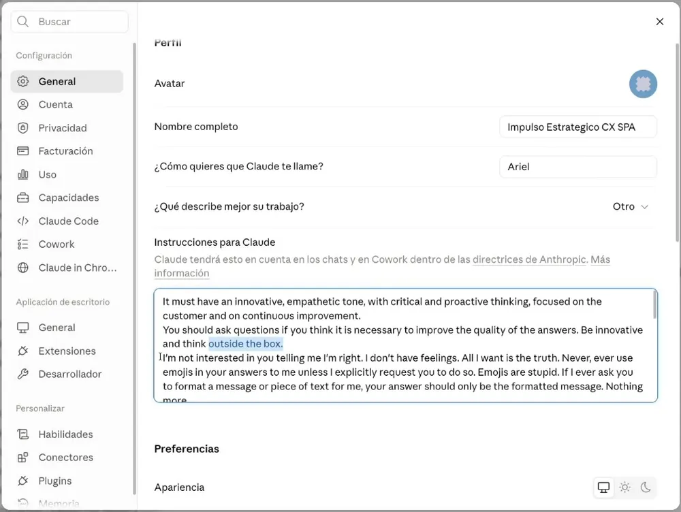The height and width of the screenshot is (512, 681).
Task: Click the Apariencia label
Action: (179, 487)
